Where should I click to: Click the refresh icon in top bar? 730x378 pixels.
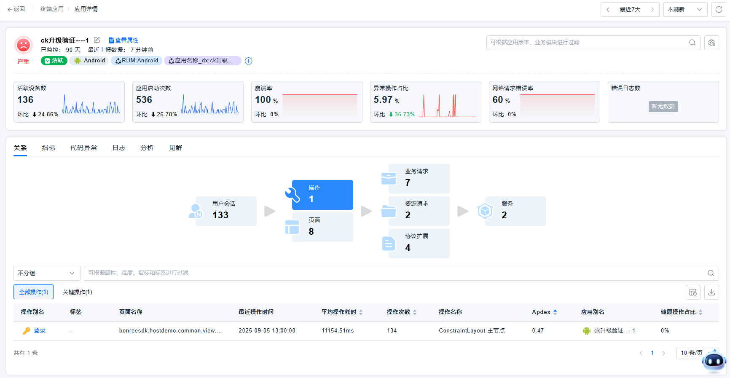coord(719,9)
